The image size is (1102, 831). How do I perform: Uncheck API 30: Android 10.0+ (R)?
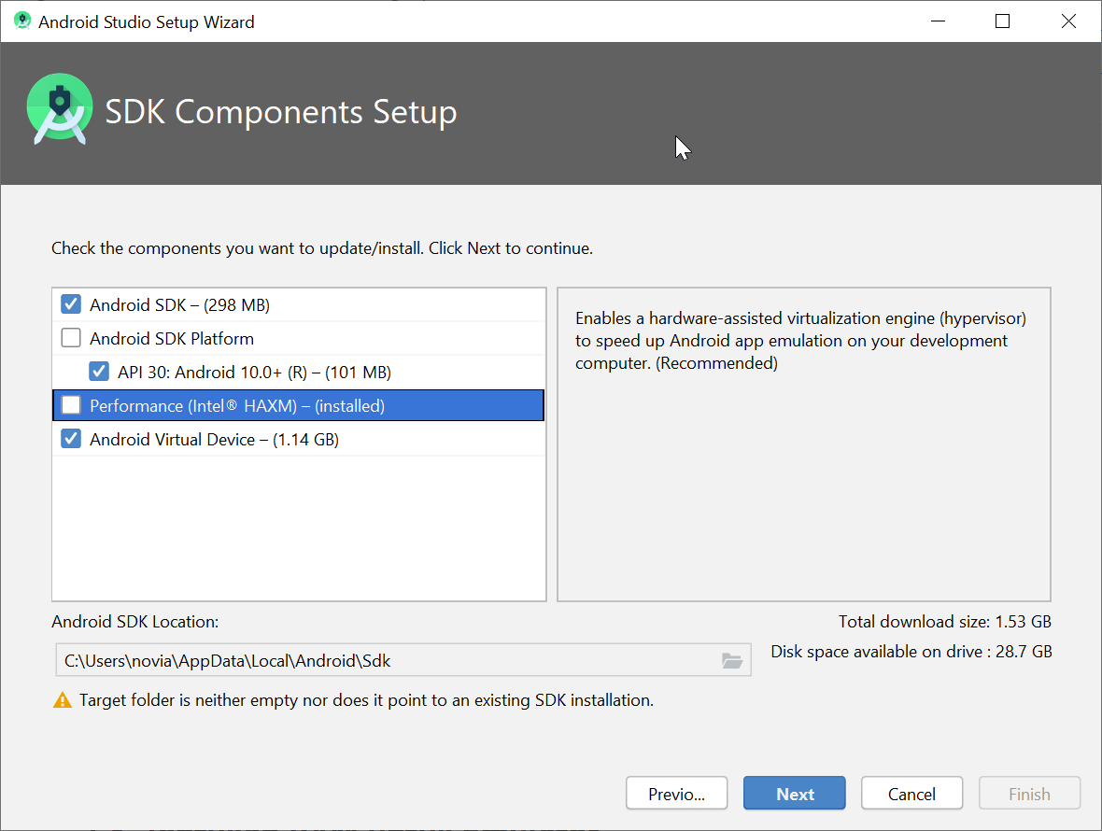99,371
